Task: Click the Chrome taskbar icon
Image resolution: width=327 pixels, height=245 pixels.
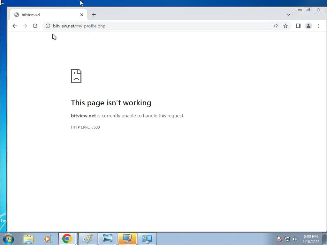Action: (67, 239)
